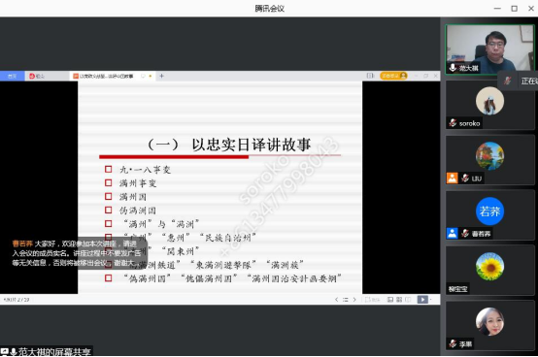The width and height of the screenshot is (538, 357).
Task: Expand the dropdown arrow beside play button
Action: pyautogui.click(x=431, y=300)
